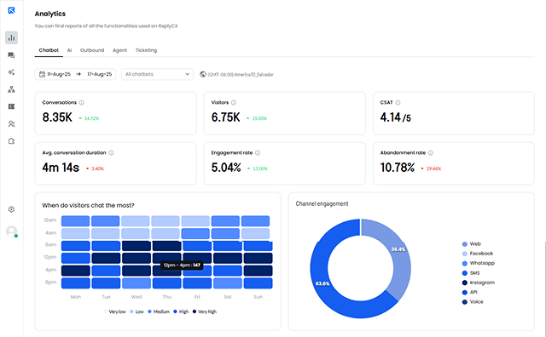
Task: Open the user profile avatar
Action: click(x=11, y=231)
